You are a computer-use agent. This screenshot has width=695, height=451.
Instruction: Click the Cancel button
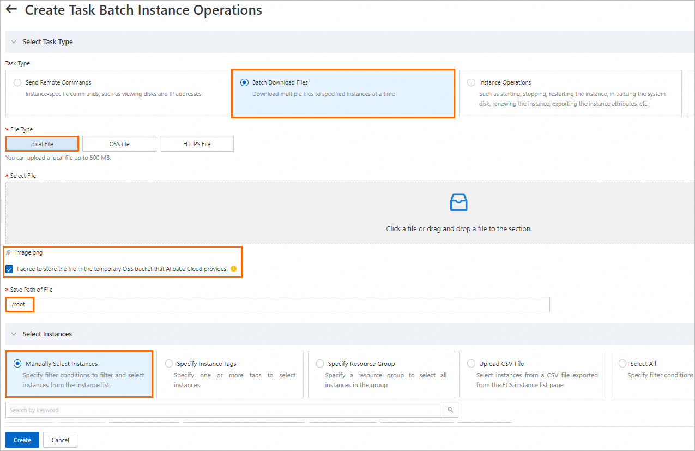click(x=60, y=440)
